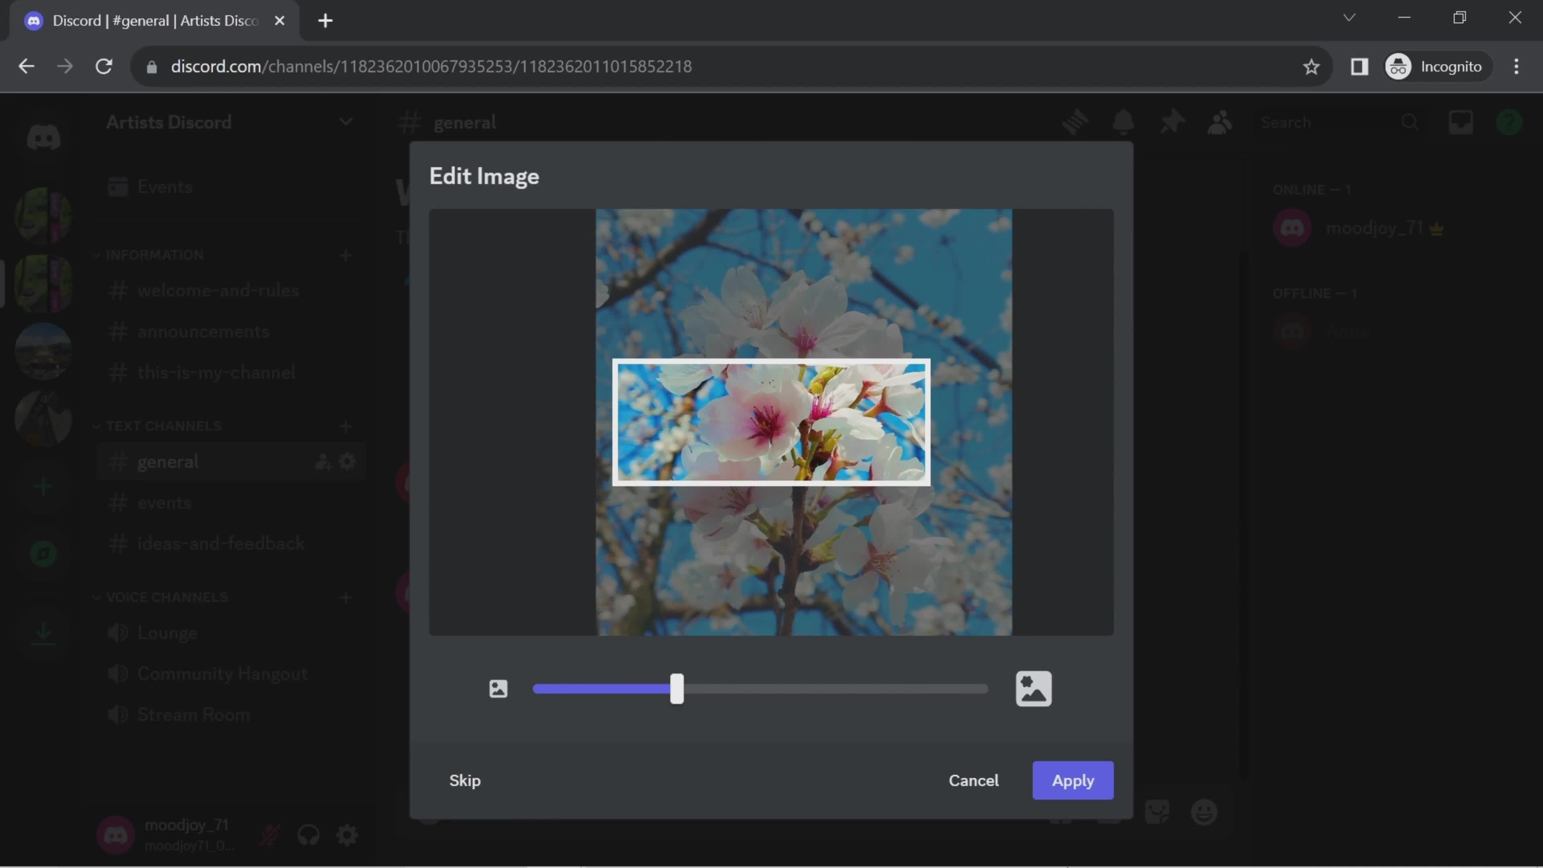Select the ideas-and-feedback channel
Image resolution: width=1543 pixels, height=868 pixels.
pos(221,542)
